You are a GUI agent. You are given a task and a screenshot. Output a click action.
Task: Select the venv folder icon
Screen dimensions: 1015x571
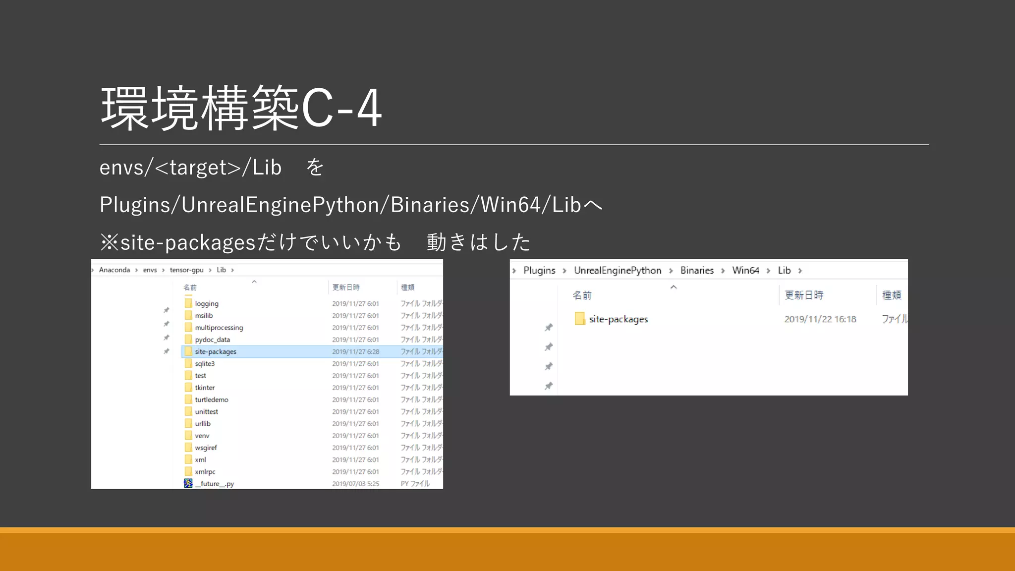(x=188, y=435)
